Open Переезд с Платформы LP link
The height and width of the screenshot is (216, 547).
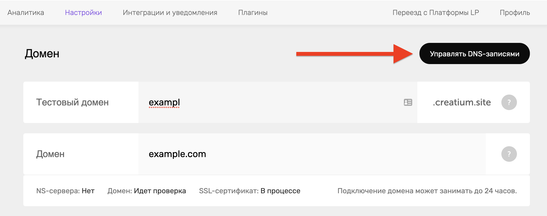[436, 12]
